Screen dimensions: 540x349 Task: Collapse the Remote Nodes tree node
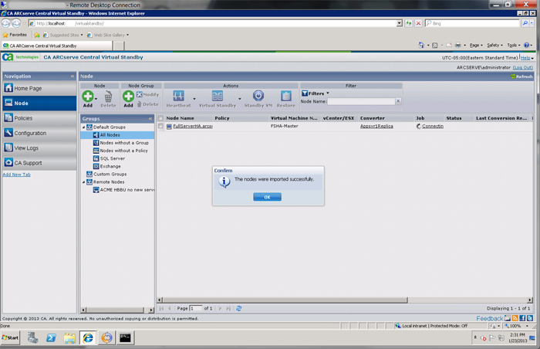tap(83, 182)
